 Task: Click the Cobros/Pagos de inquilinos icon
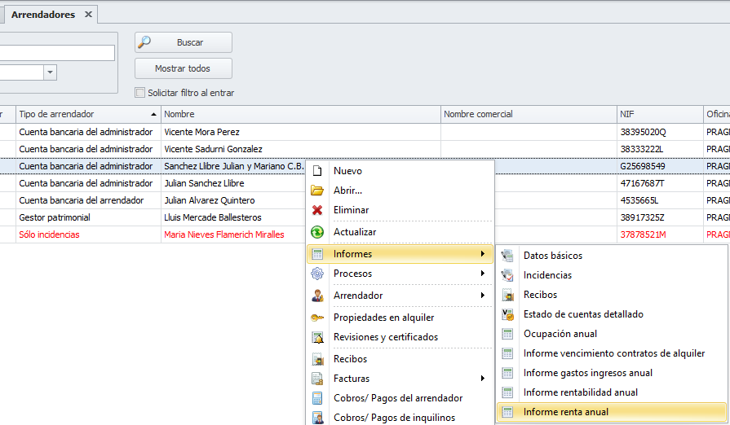pos(317,418)
